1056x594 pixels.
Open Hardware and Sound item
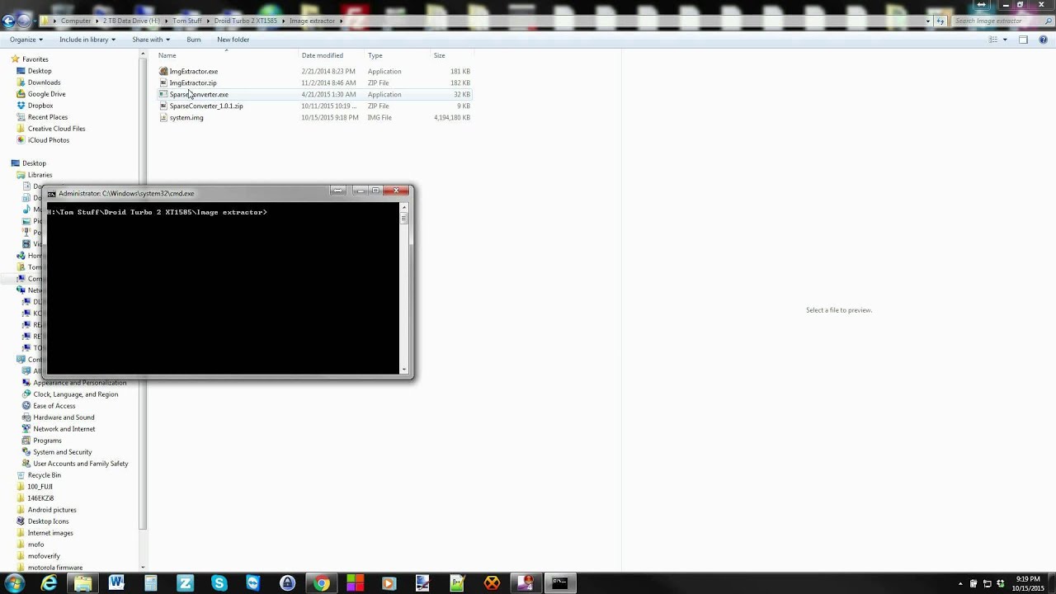pos(64,417)
